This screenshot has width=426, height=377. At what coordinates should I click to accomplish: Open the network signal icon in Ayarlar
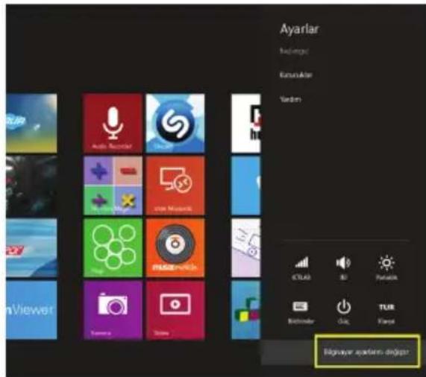301,267
